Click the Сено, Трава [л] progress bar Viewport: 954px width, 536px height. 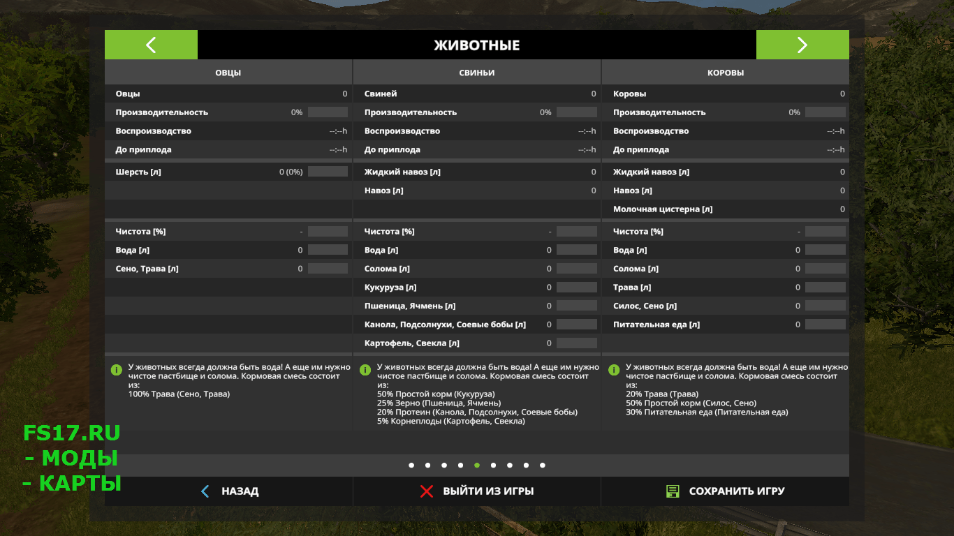click(328, 269)
